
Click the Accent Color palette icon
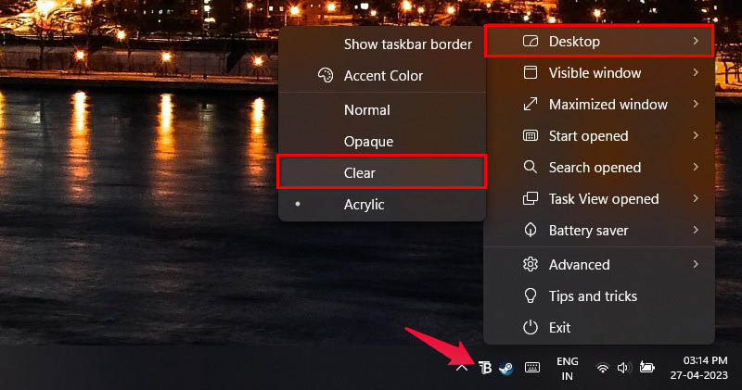click(x=326, y=75)
